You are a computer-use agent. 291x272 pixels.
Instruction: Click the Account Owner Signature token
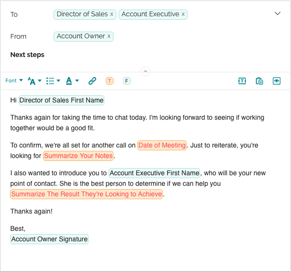[x=49, y=239]
